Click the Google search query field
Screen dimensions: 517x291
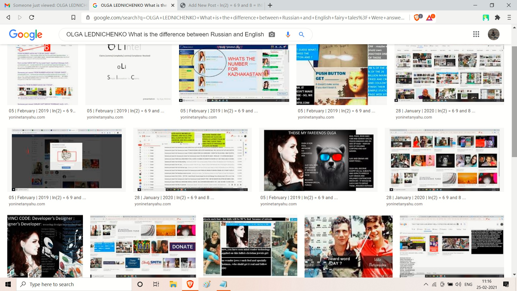[165, 34]
